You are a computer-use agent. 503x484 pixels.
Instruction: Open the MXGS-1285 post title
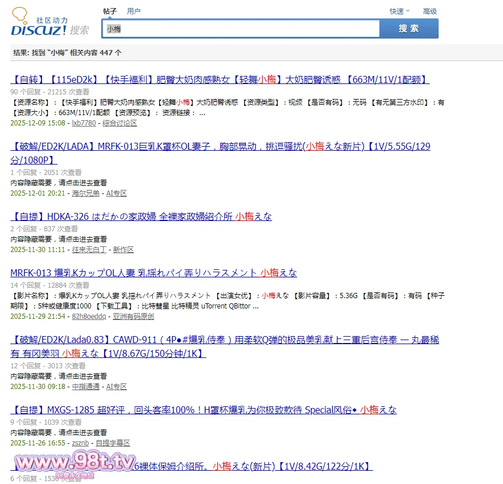(x=203, y=410)
